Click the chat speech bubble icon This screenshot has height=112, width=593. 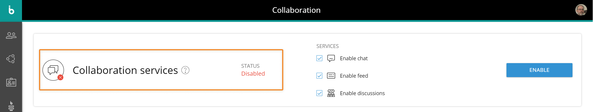click(x=331, y=58)
